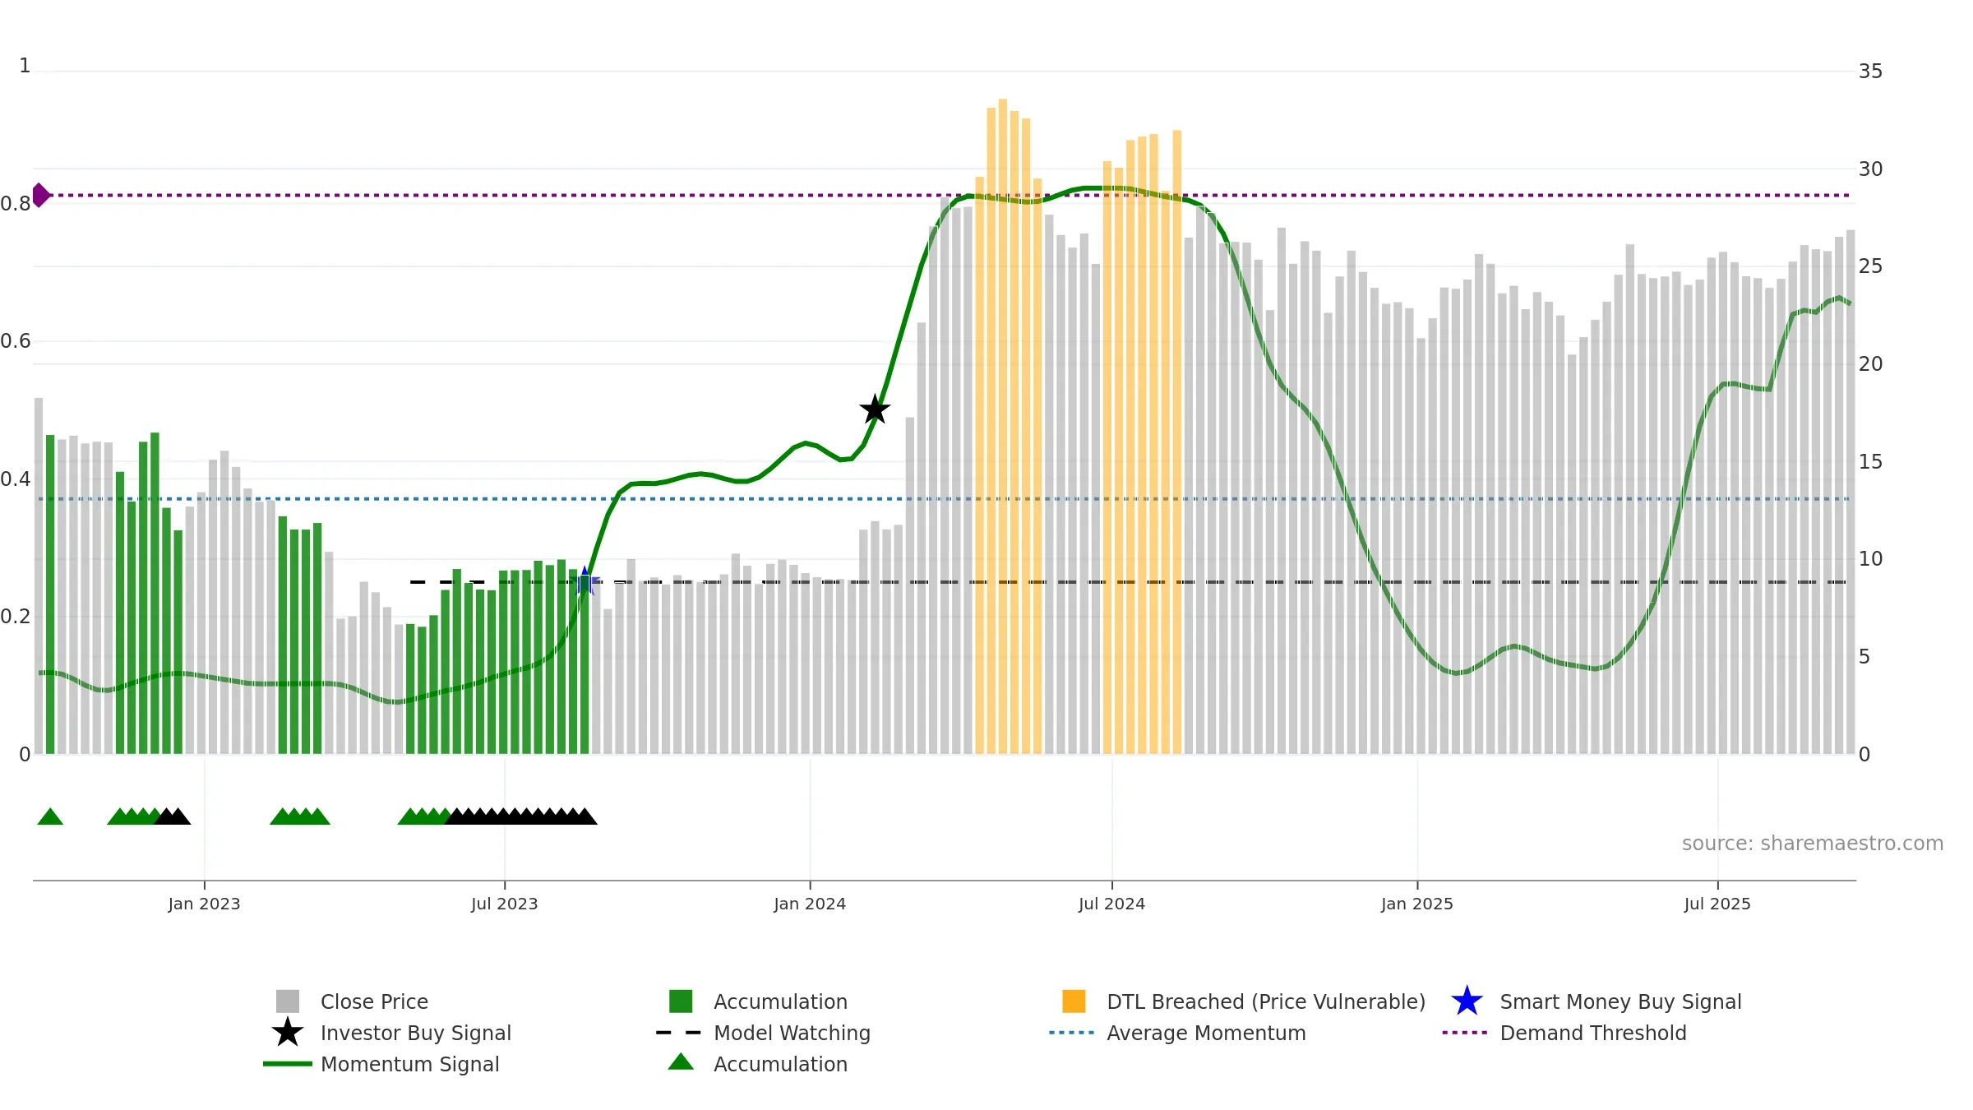This screenshot has width=1973, height=1110.
Task: Toggle the Model Watching legend label
Action: pyautogui.click(x=792, y=1033)
